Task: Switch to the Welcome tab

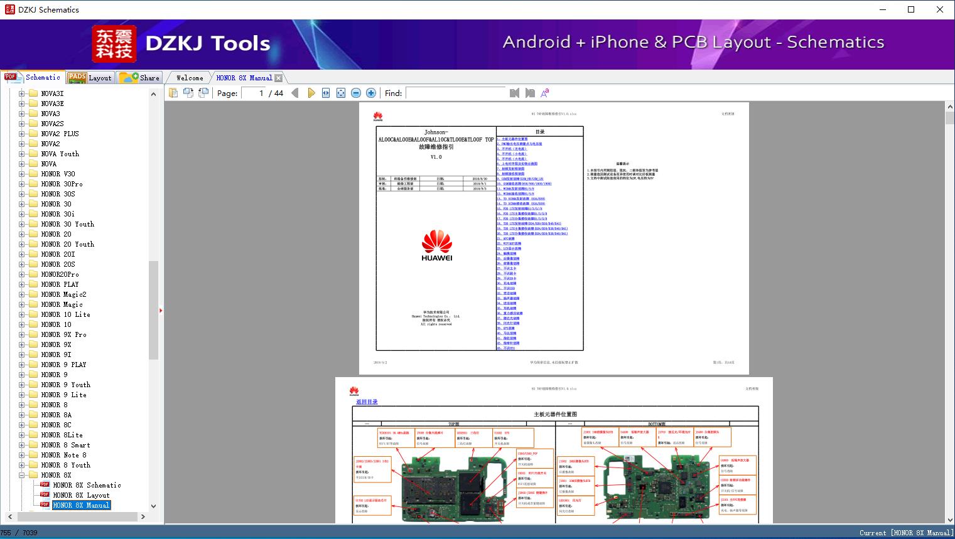Action: (x=190, y=78)
